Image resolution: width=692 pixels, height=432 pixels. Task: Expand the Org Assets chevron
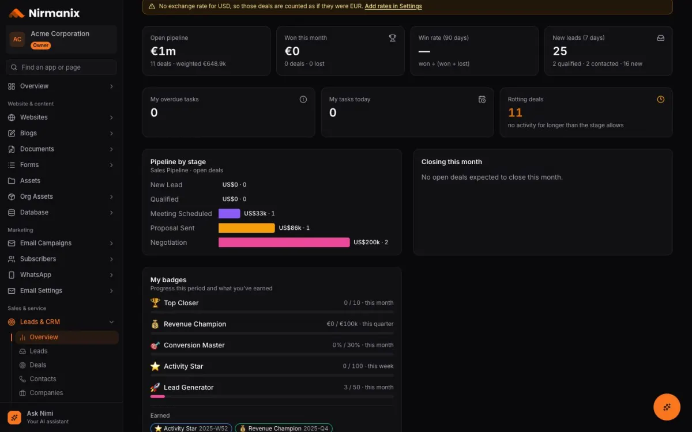pos(111,196)
